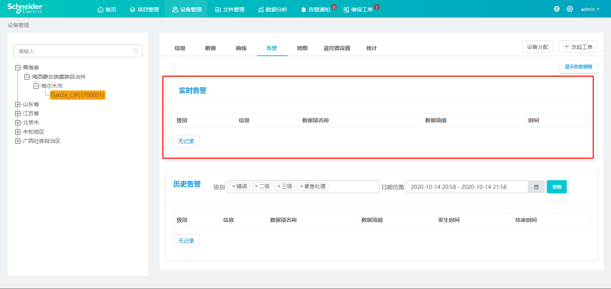The image size is (611, 289).
Task: Open 项目管理 in top navigation
Action: point(144,10)
